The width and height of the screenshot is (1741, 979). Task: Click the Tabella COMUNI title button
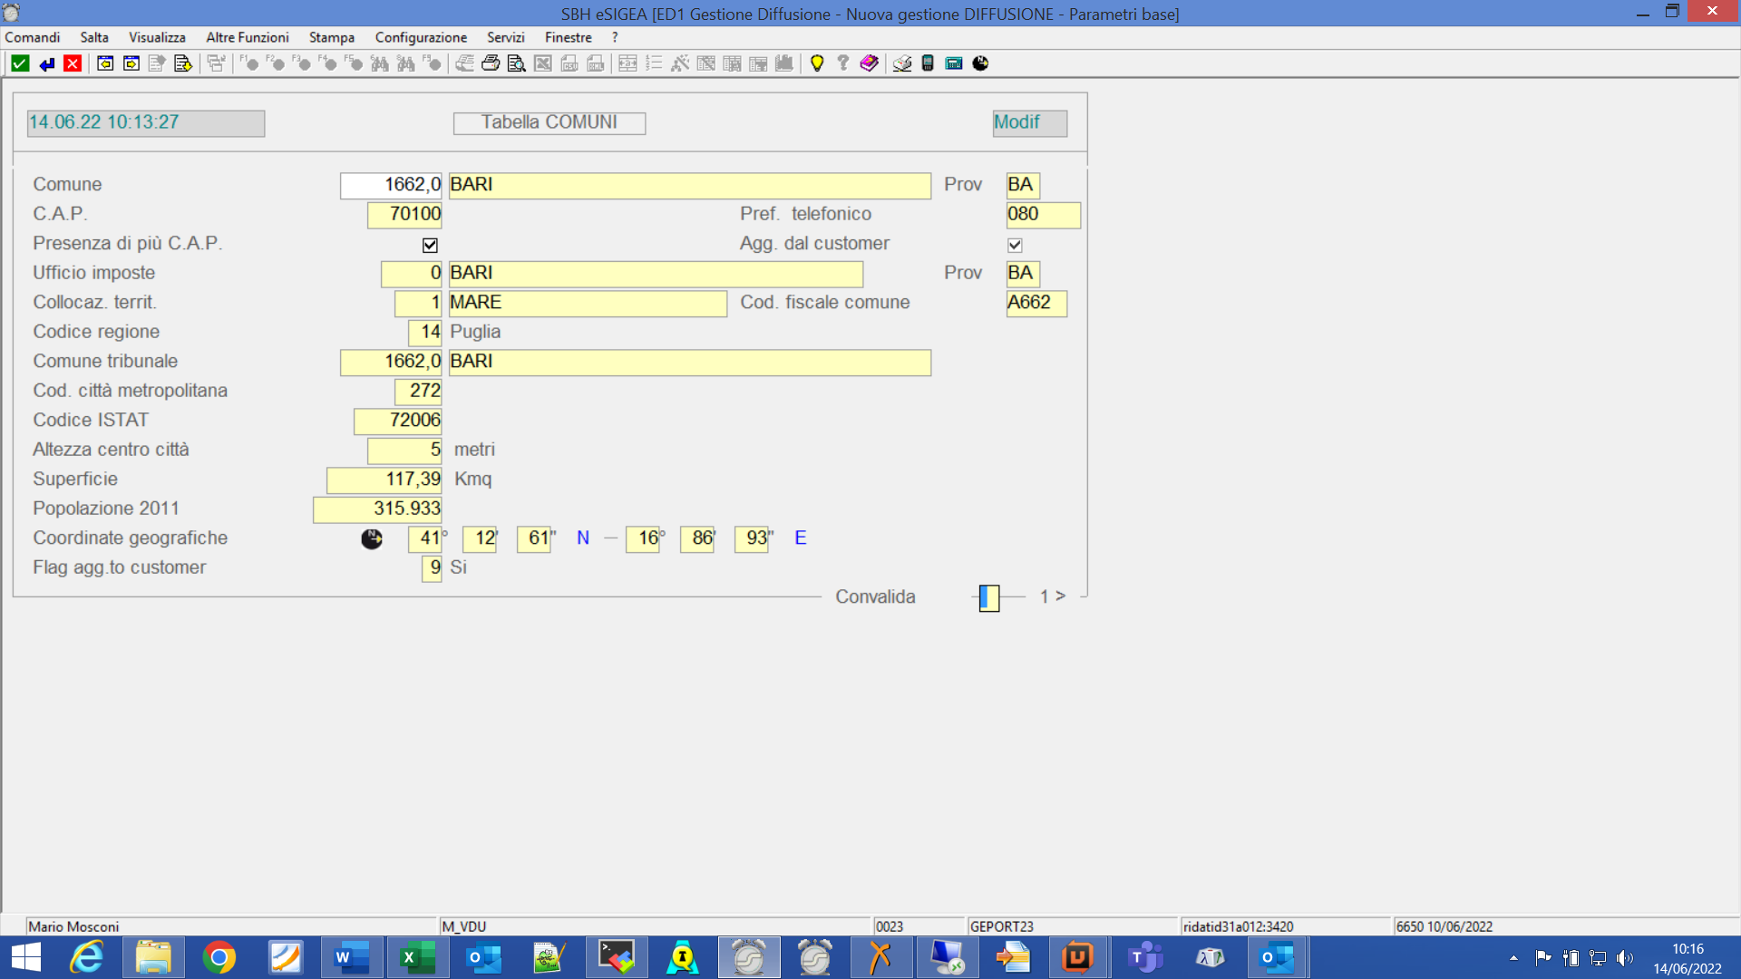coord(549,122)
